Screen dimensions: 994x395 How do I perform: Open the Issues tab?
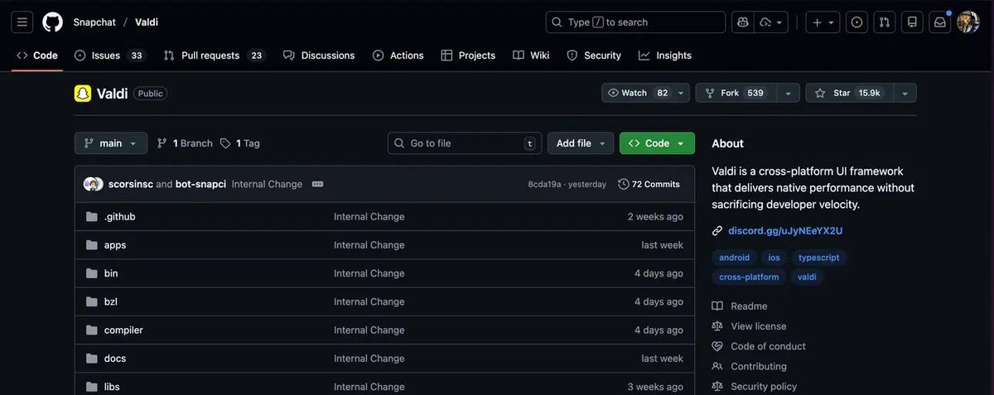[109, 55]
